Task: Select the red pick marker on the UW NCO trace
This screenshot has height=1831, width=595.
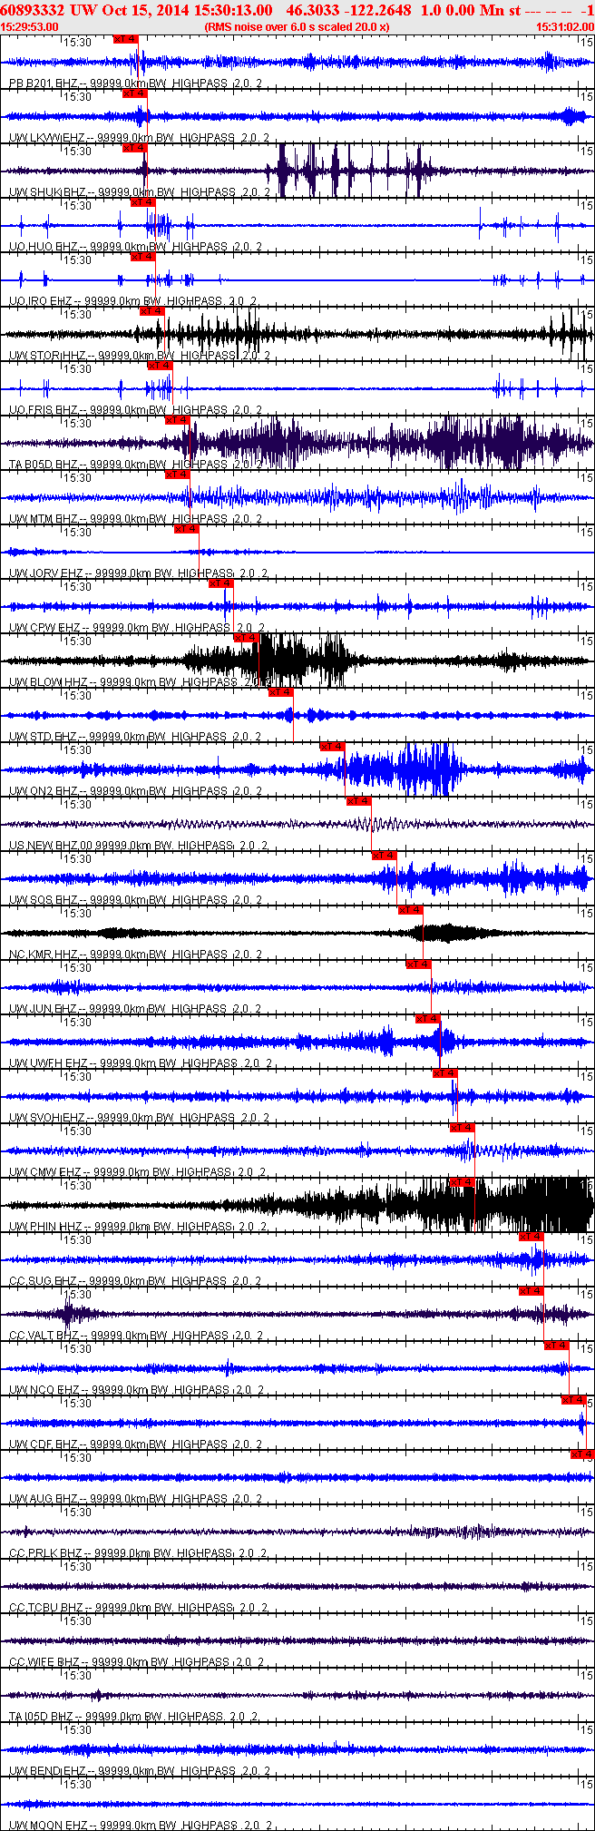Action: [556, 1346]
